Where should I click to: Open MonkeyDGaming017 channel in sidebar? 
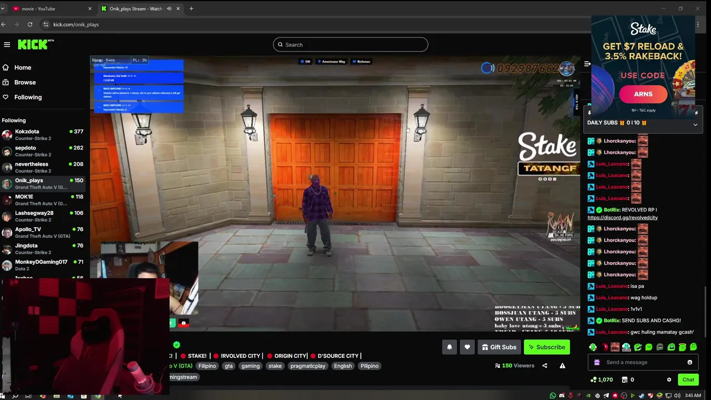tap(43, 265)
